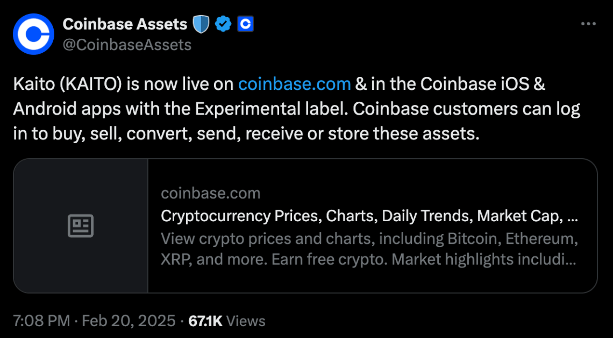The height and width of the screenshot is (338, 613).
Task: Open the coinbase.com link in tweet text
Action: (x=294, y=83)
